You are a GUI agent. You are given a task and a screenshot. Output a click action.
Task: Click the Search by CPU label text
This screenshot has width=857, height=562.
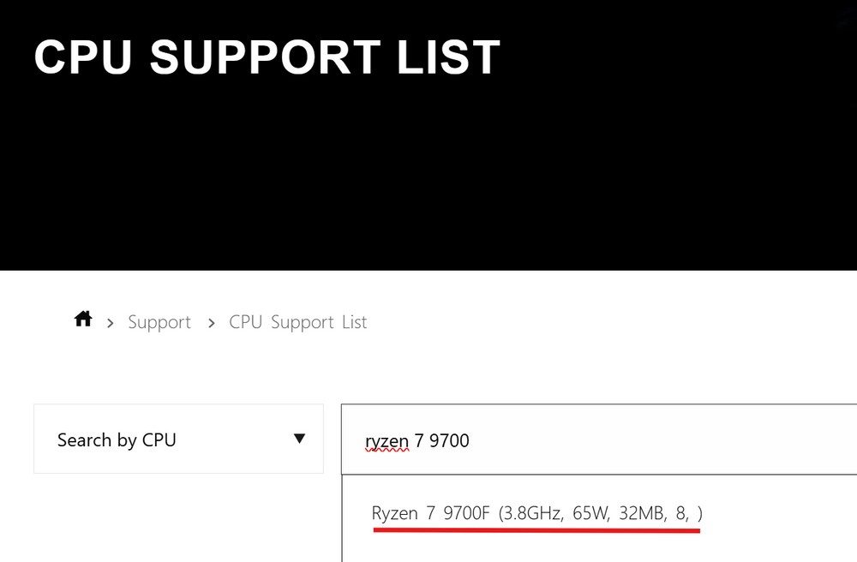click(x=117, y=440)
